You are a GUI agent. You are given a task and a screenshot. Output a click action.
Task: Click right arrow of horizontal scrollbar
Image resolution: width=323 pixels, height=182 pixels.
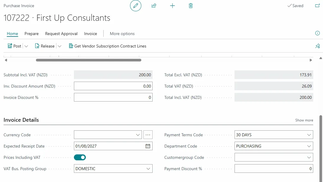(311, 60)
